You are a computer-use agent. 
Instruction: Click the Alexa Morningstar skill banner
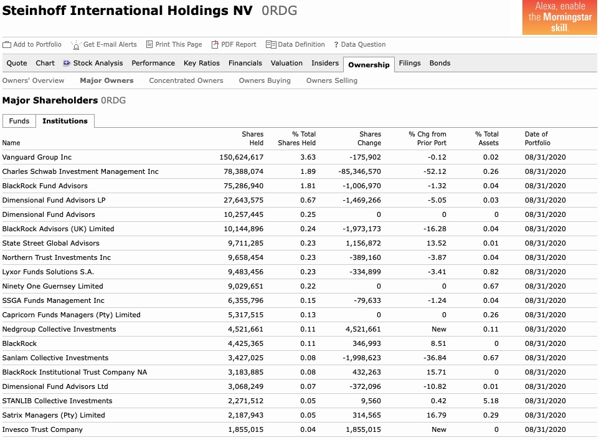559,17
